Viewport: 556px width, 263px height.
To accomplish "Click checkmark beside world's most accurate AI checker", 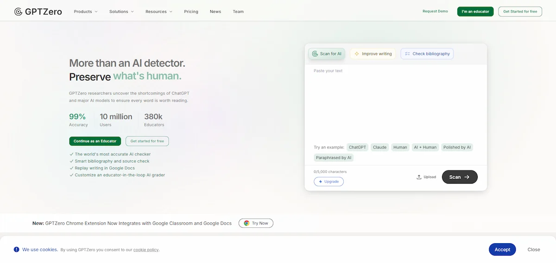I will point(71,154).
